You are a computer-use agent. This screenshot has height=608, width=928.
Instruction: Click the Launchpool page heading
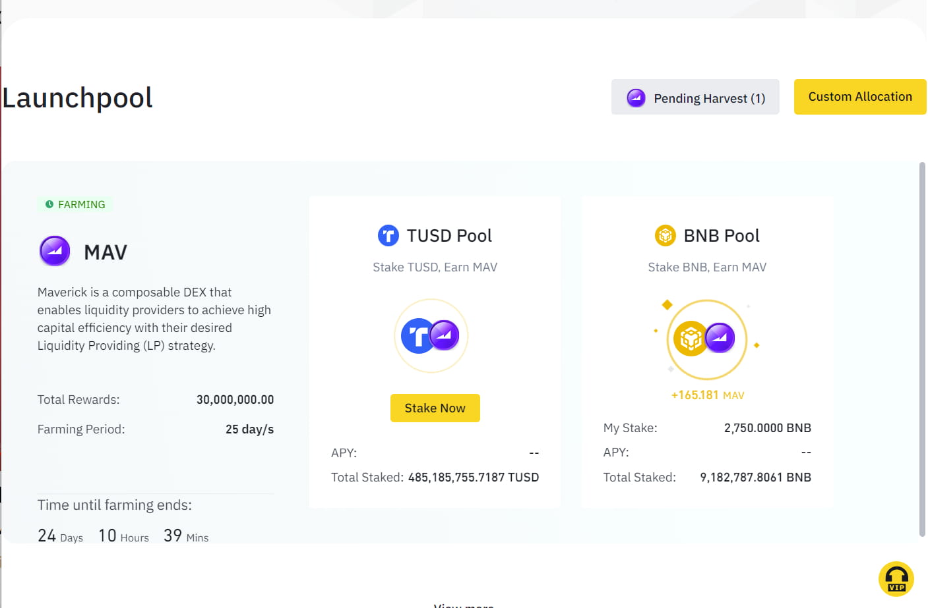[x=77, y=97]
